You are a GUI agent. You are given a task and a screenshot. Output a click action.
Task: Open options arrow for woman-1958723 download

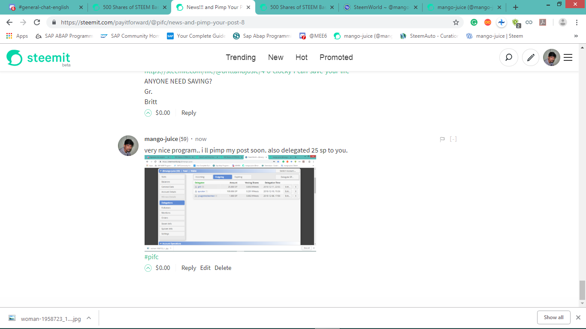pyautogui.click(x=89, y=318)
